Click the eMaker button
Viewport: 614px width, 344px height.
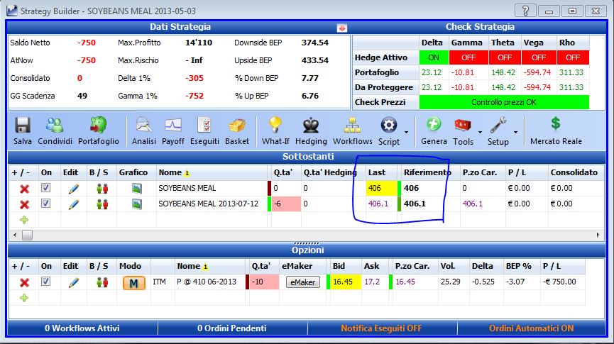coord(302,282)
